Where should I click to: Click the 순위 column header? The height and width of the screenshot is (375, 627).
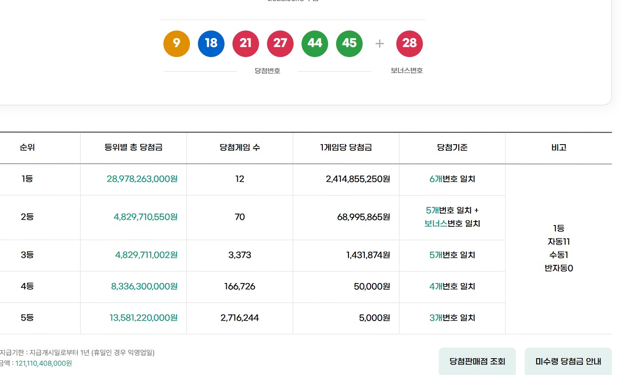27,148
